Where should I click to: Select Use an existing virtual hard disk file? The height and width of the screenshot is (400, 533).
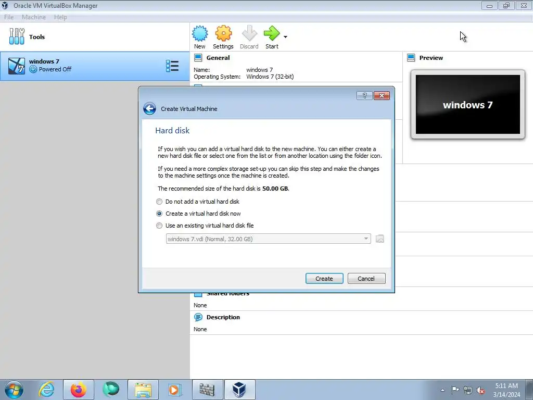pos(205,226)
